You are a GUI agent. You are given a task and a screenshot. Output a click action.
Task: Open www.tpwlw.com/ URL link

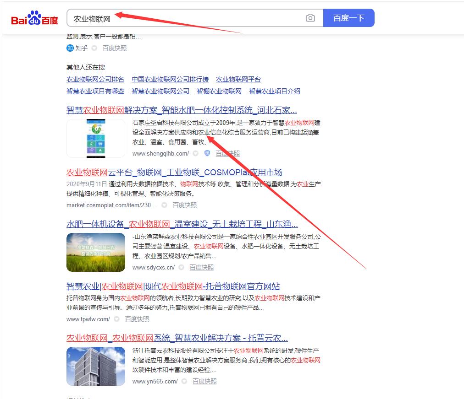coord(88,319)
